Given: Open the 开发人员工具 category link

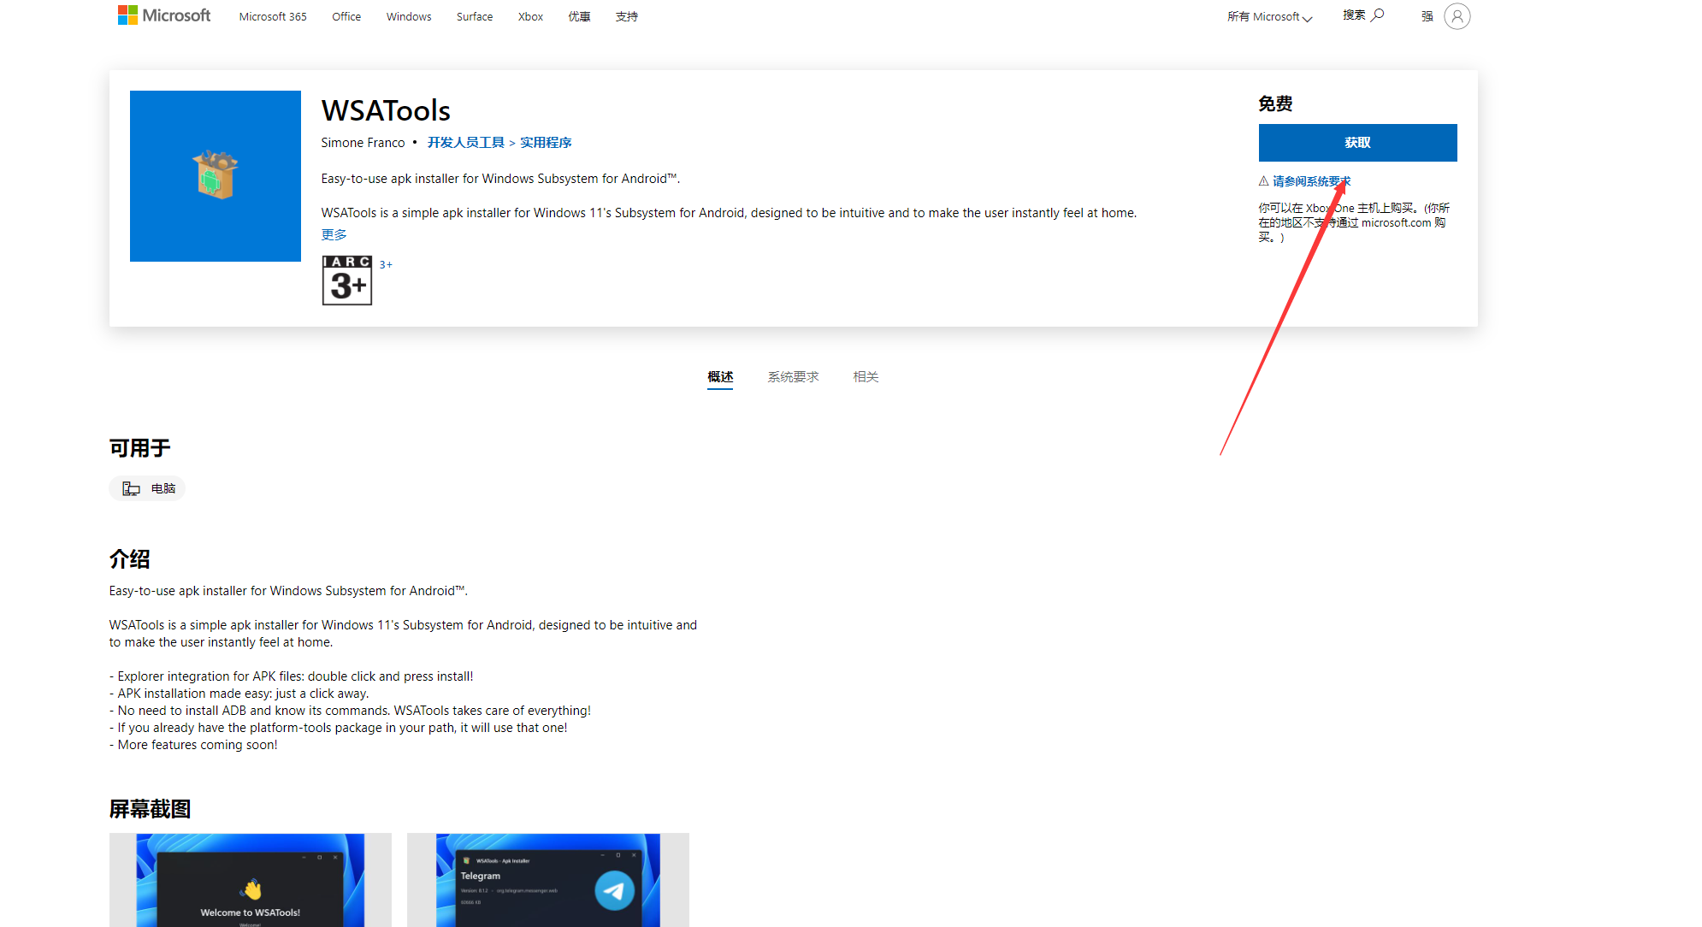Looking at the screenshot, I should (x=465, y=143).
